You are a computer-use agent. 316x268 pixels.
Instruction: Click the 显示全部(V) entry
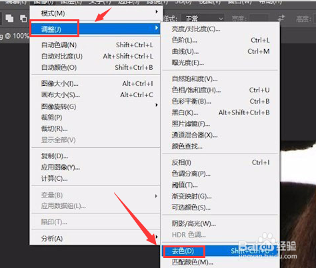point(95,140)
